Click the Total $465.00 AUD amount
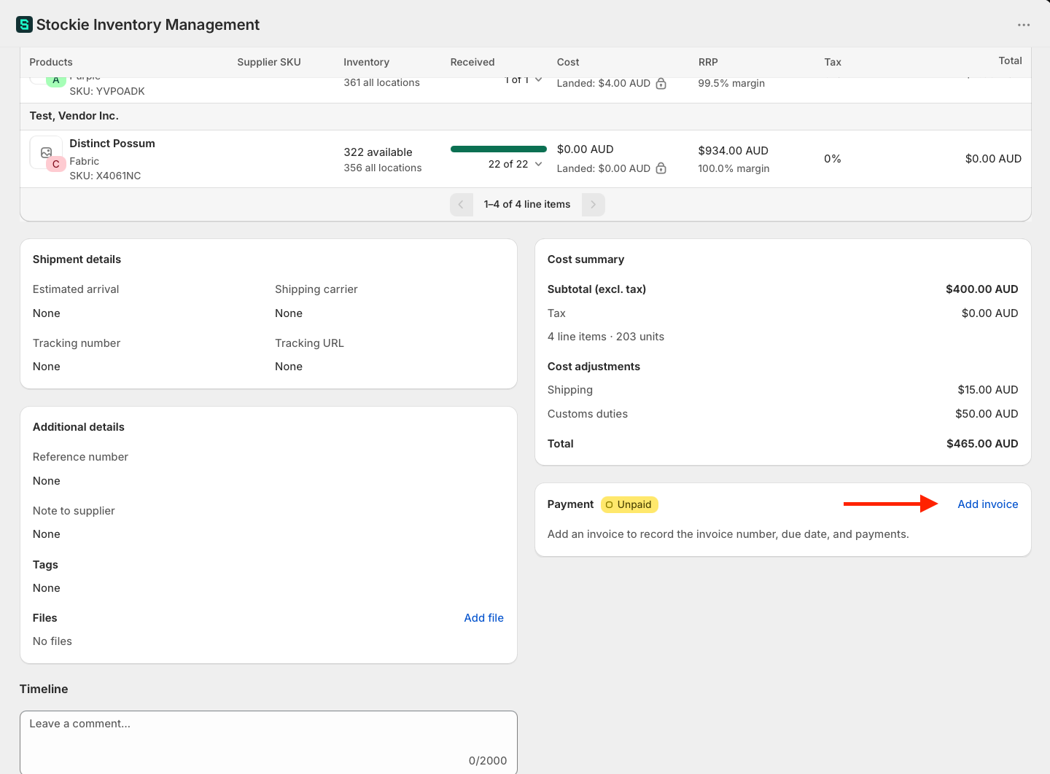 click(982, 444)
